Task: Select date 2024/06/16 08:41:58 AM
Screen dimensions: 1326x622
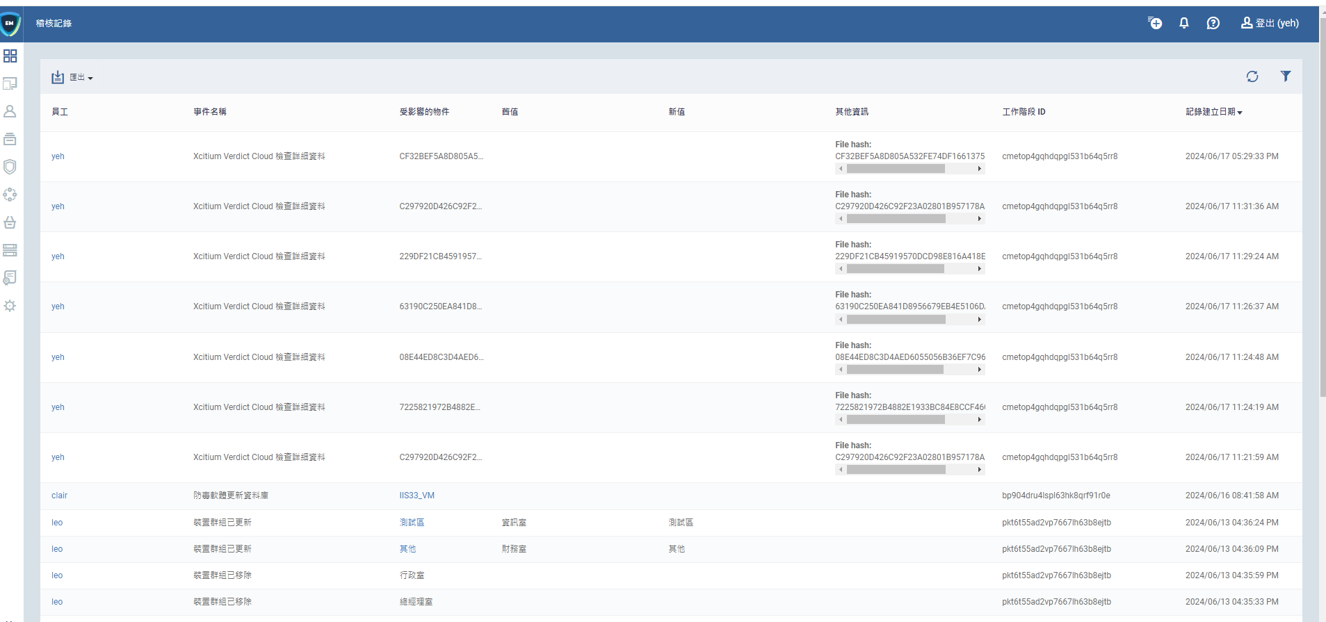Action: click(1232, 496)
